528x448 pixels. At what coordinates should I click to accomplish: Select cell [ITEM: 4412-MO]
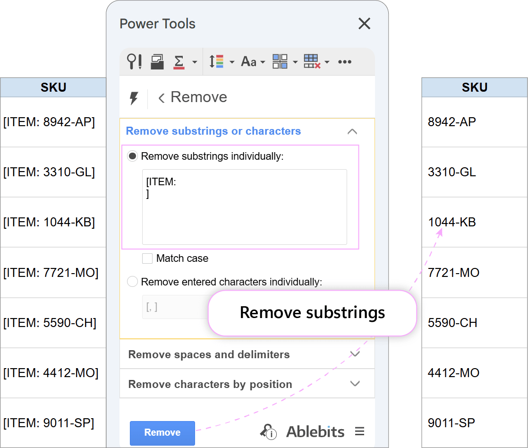pos(53,373)
